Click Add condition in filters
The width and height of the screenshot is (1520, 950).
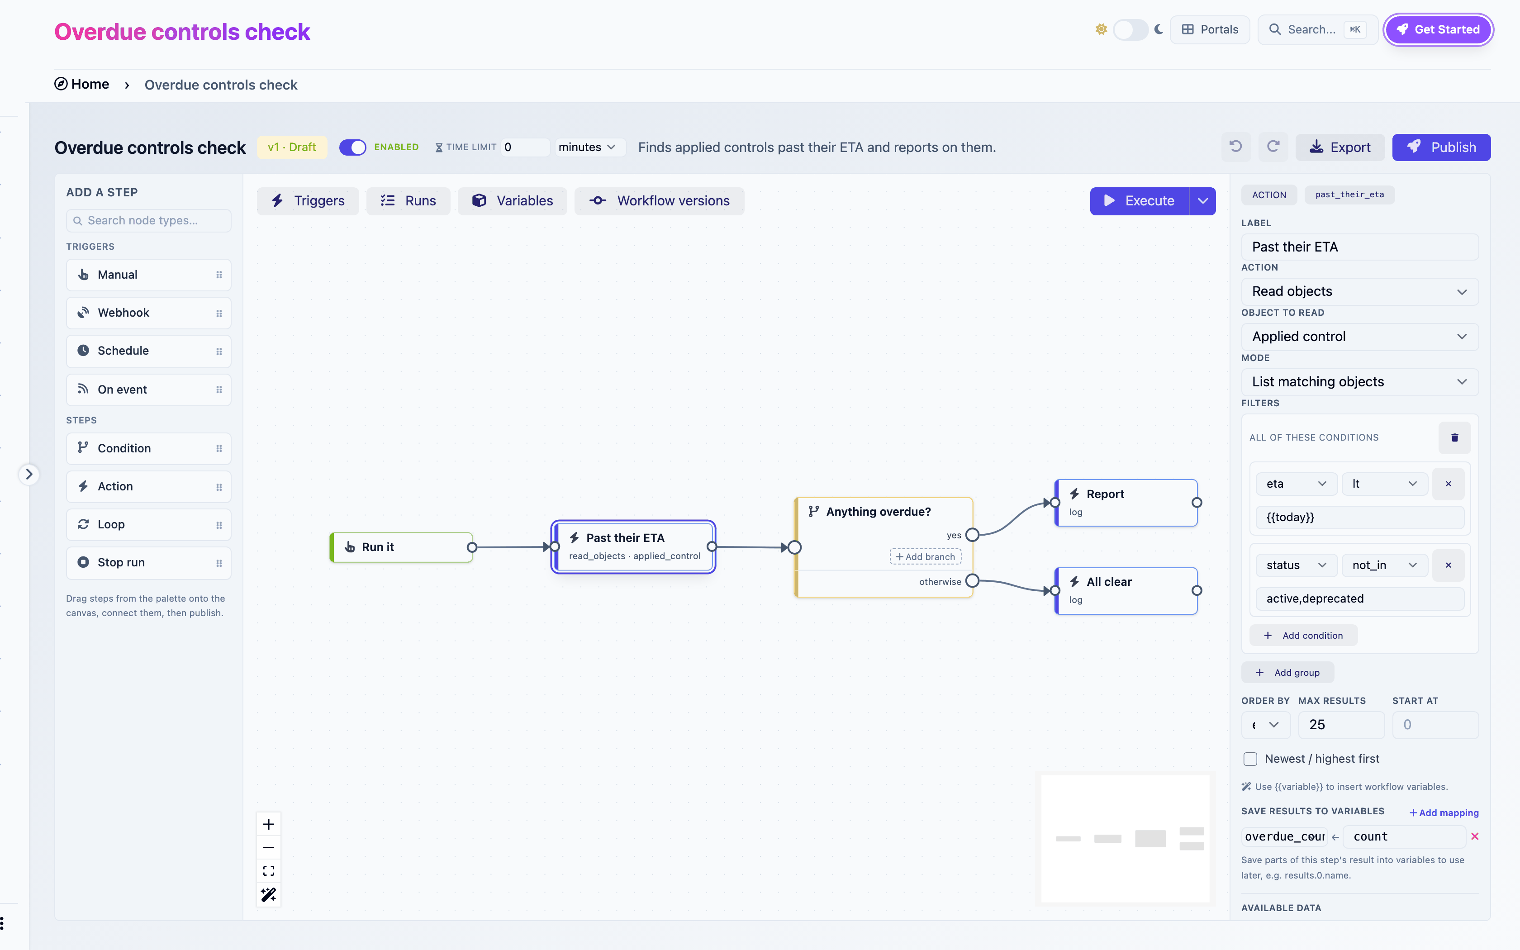(x=1303, y=635)
